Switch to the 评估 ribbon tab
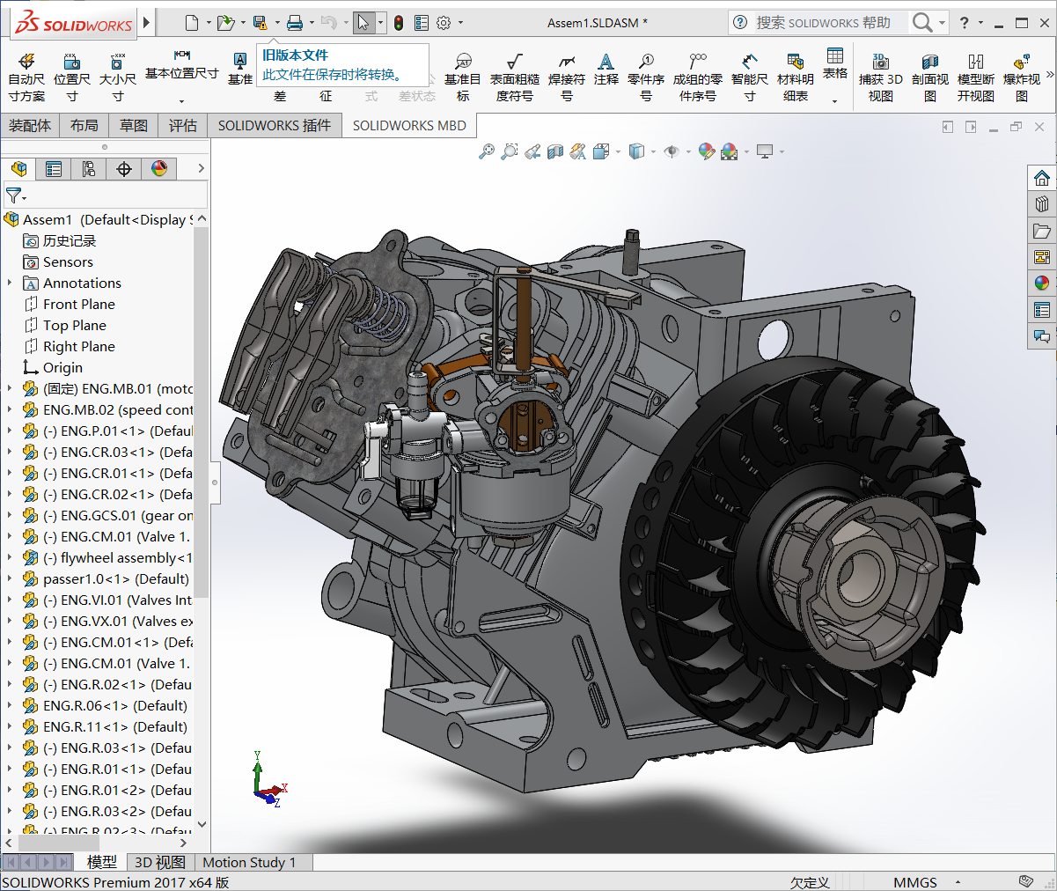This screenshot has width=1057, height=891. 183,125
